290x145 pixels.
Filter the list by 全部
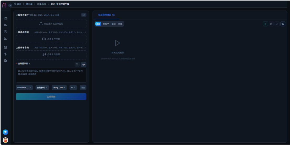click(x=98, y=24)
